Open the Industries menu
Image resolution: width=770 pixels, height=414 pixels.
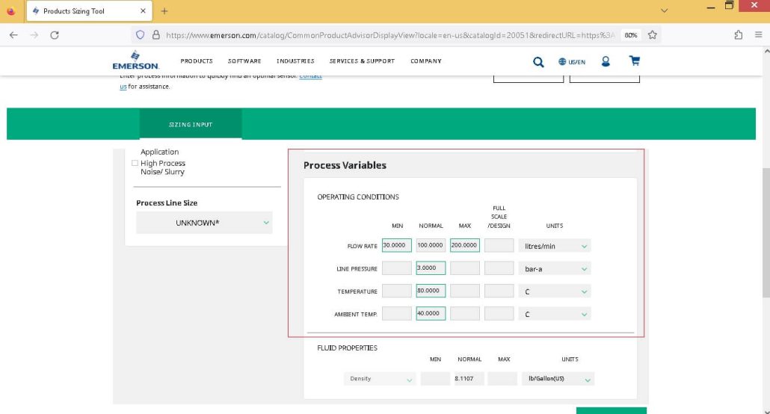click(x=295, y=61)
